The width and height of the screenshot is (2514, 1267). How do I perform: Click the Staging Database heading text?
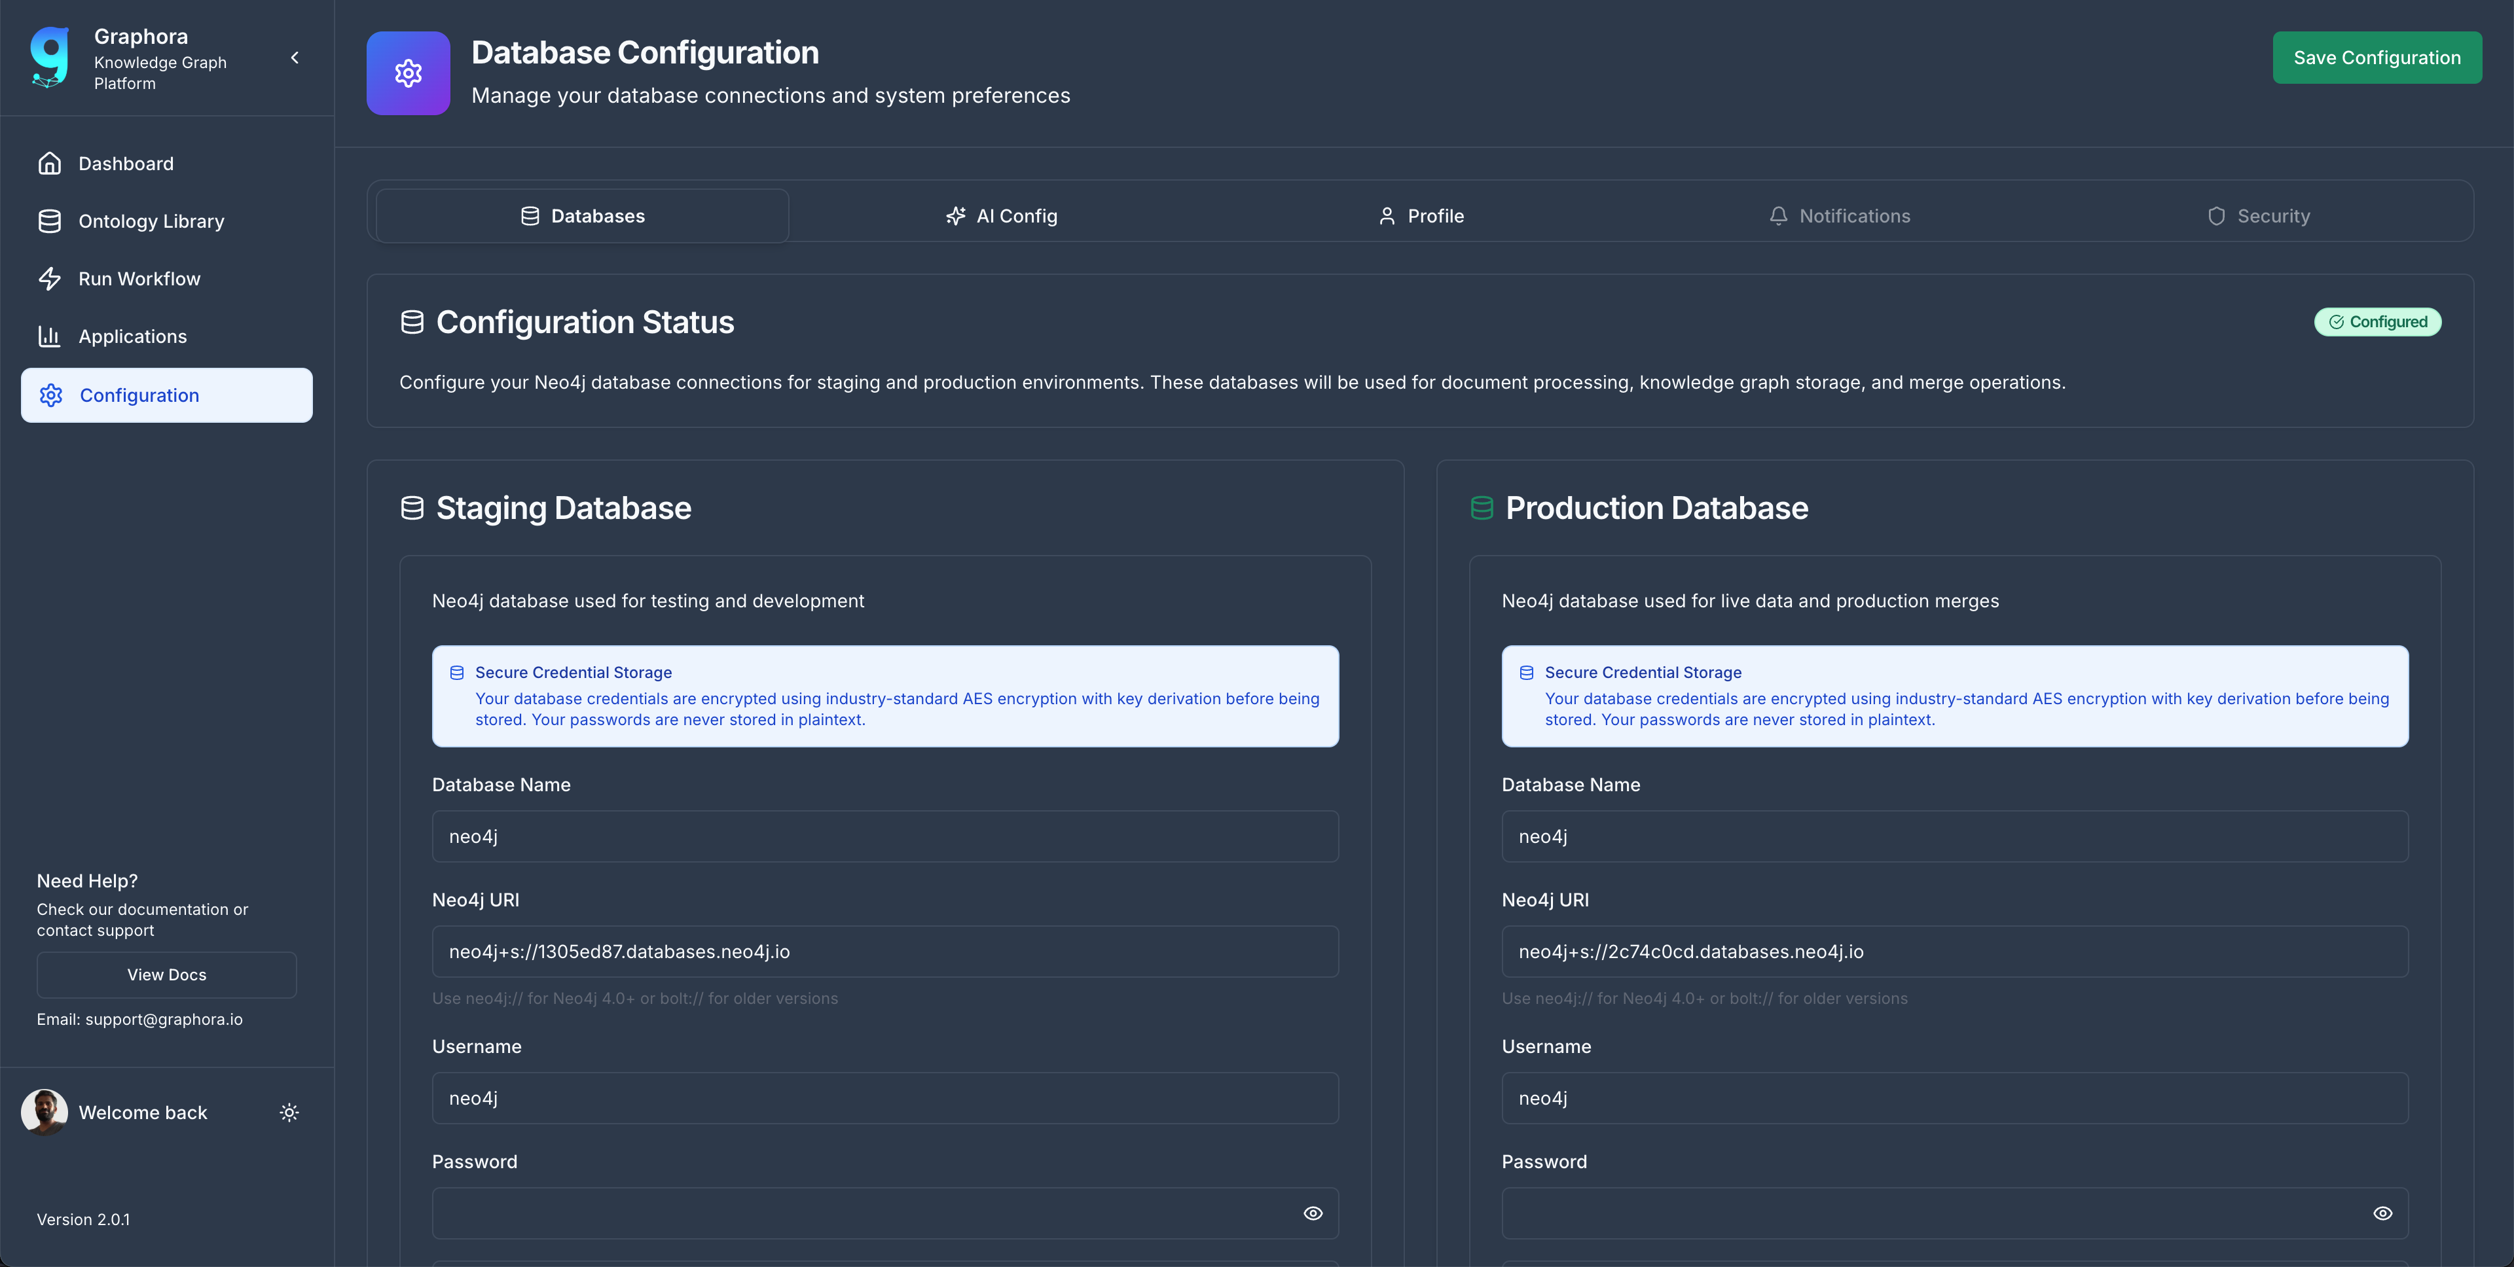(563, 508)
